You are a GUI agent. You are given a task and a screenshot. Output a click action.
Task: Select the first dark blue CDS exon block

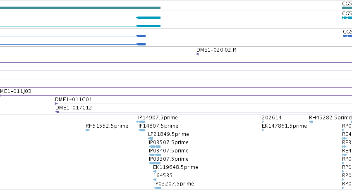[141, 36]
